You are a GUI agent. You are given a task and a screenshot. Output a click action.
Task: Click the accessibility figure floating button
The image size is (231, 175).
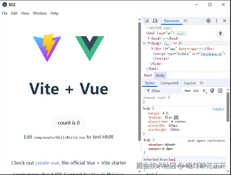[220, 33]
